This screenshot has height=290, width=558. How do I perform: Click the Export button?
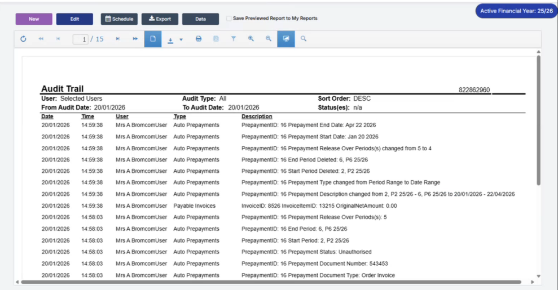160,19
